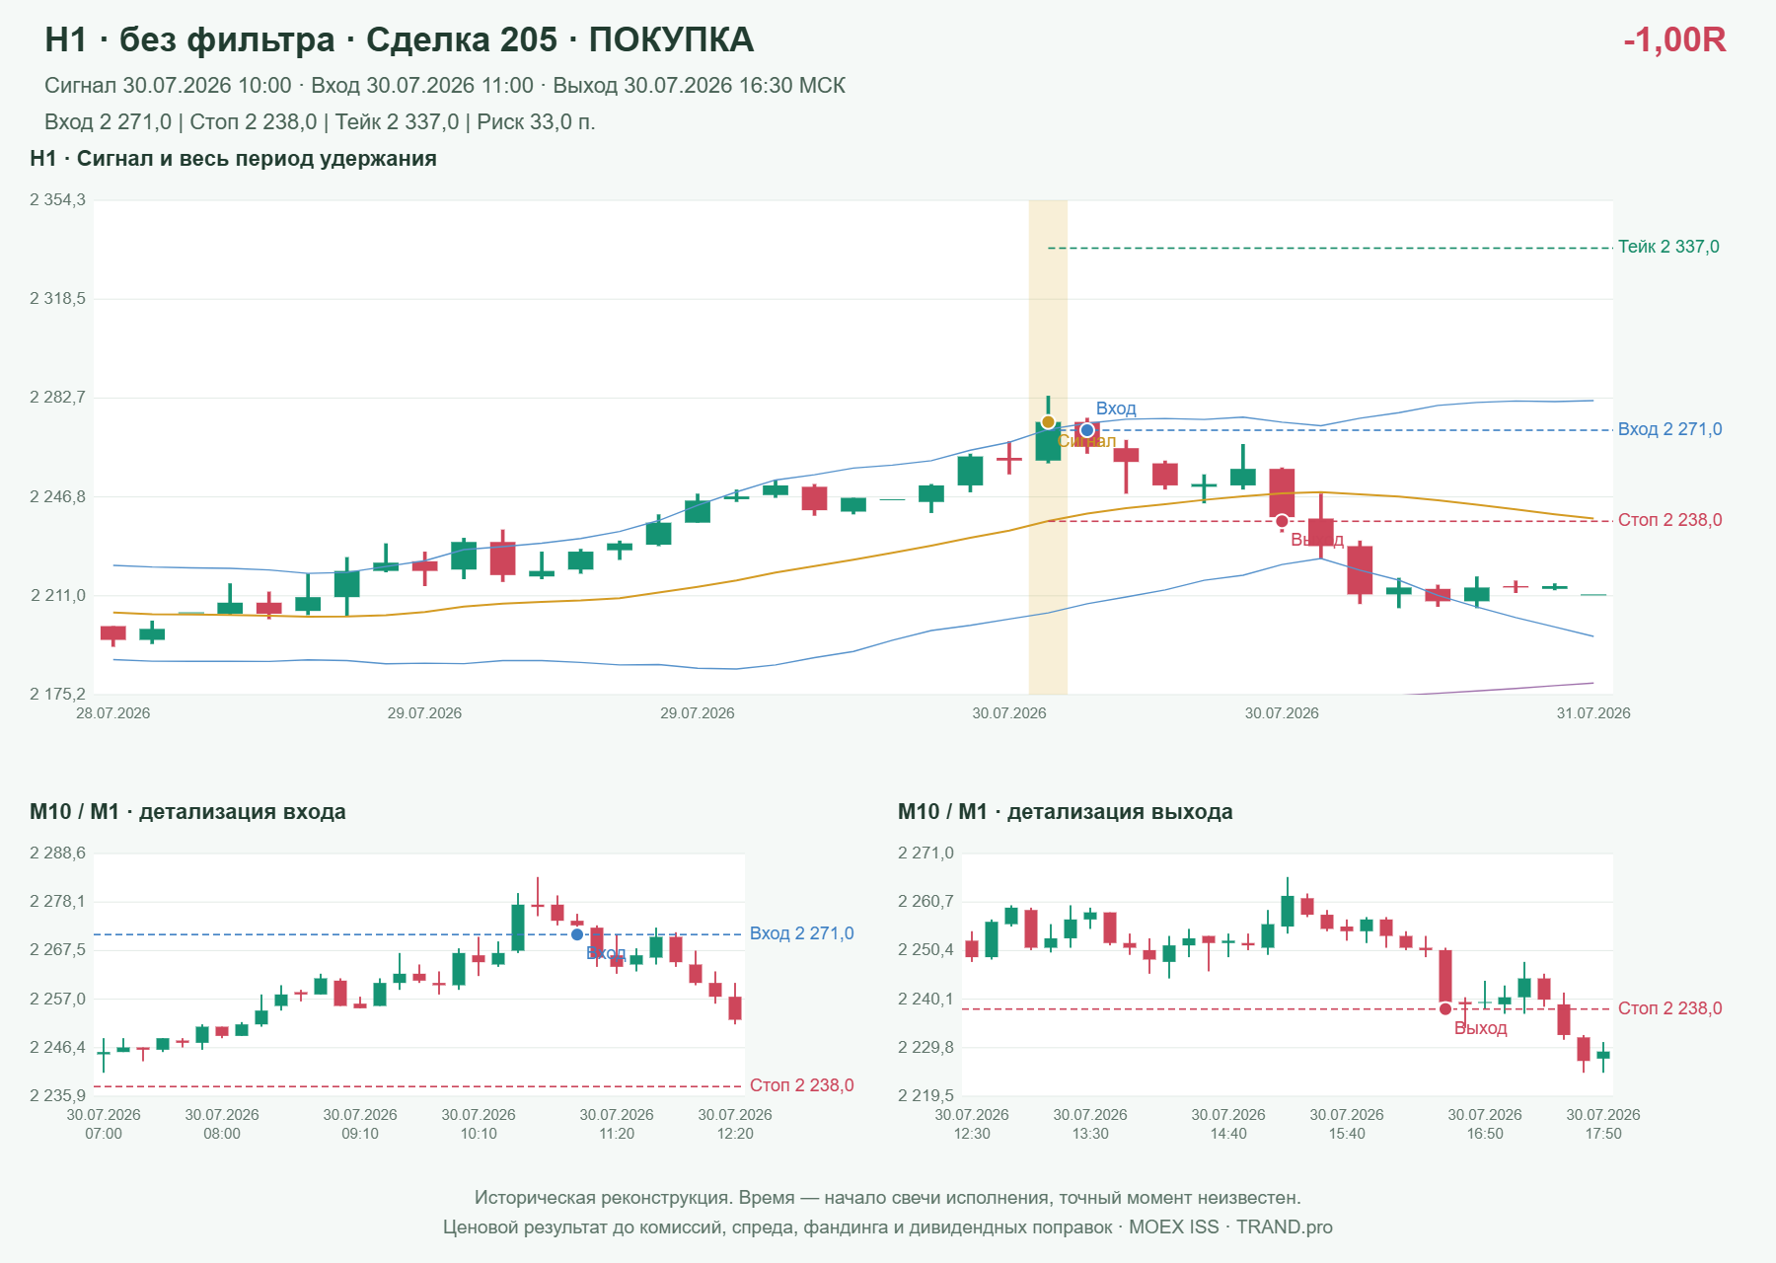Click the 'Вход' annotation above H1 entry marker
This screenshot has height=1263, width=1776.
coord(1116,409)
